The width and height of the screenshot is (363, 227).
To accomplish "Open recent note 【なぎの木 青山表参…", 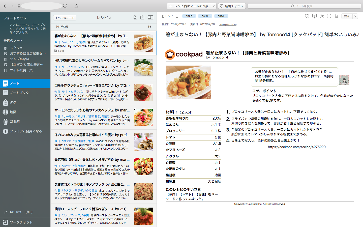I will 24,65.
